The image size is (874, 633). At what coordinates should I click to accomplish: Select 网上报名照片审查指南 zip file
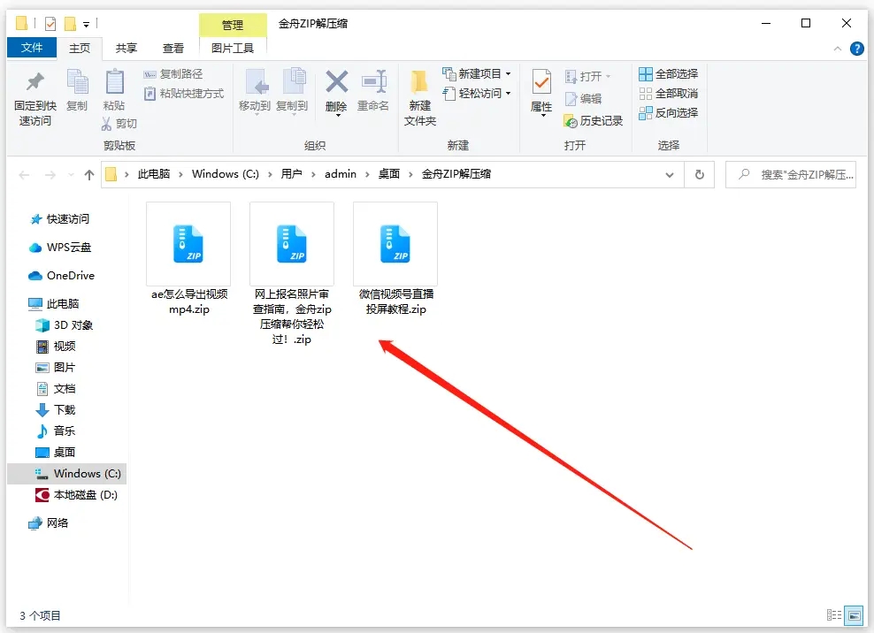point(292,274)
